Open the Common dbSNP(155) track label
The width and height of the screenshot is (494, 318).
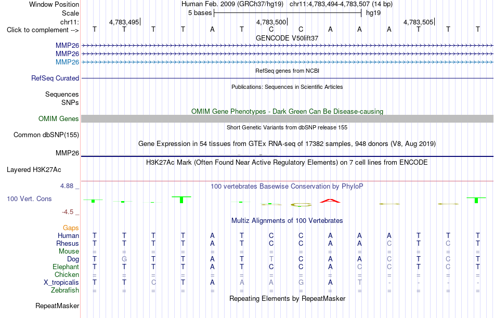coord(46,135)
